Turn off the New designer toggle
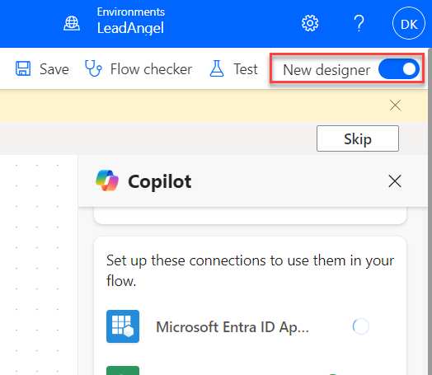 pyautogui.click(x=399, y=69)
